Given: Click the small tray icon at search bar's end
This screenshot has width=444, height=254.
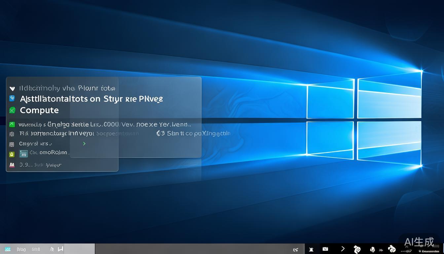Looking at the screenshot, I should pyautogui.click(x=296, y=249).
